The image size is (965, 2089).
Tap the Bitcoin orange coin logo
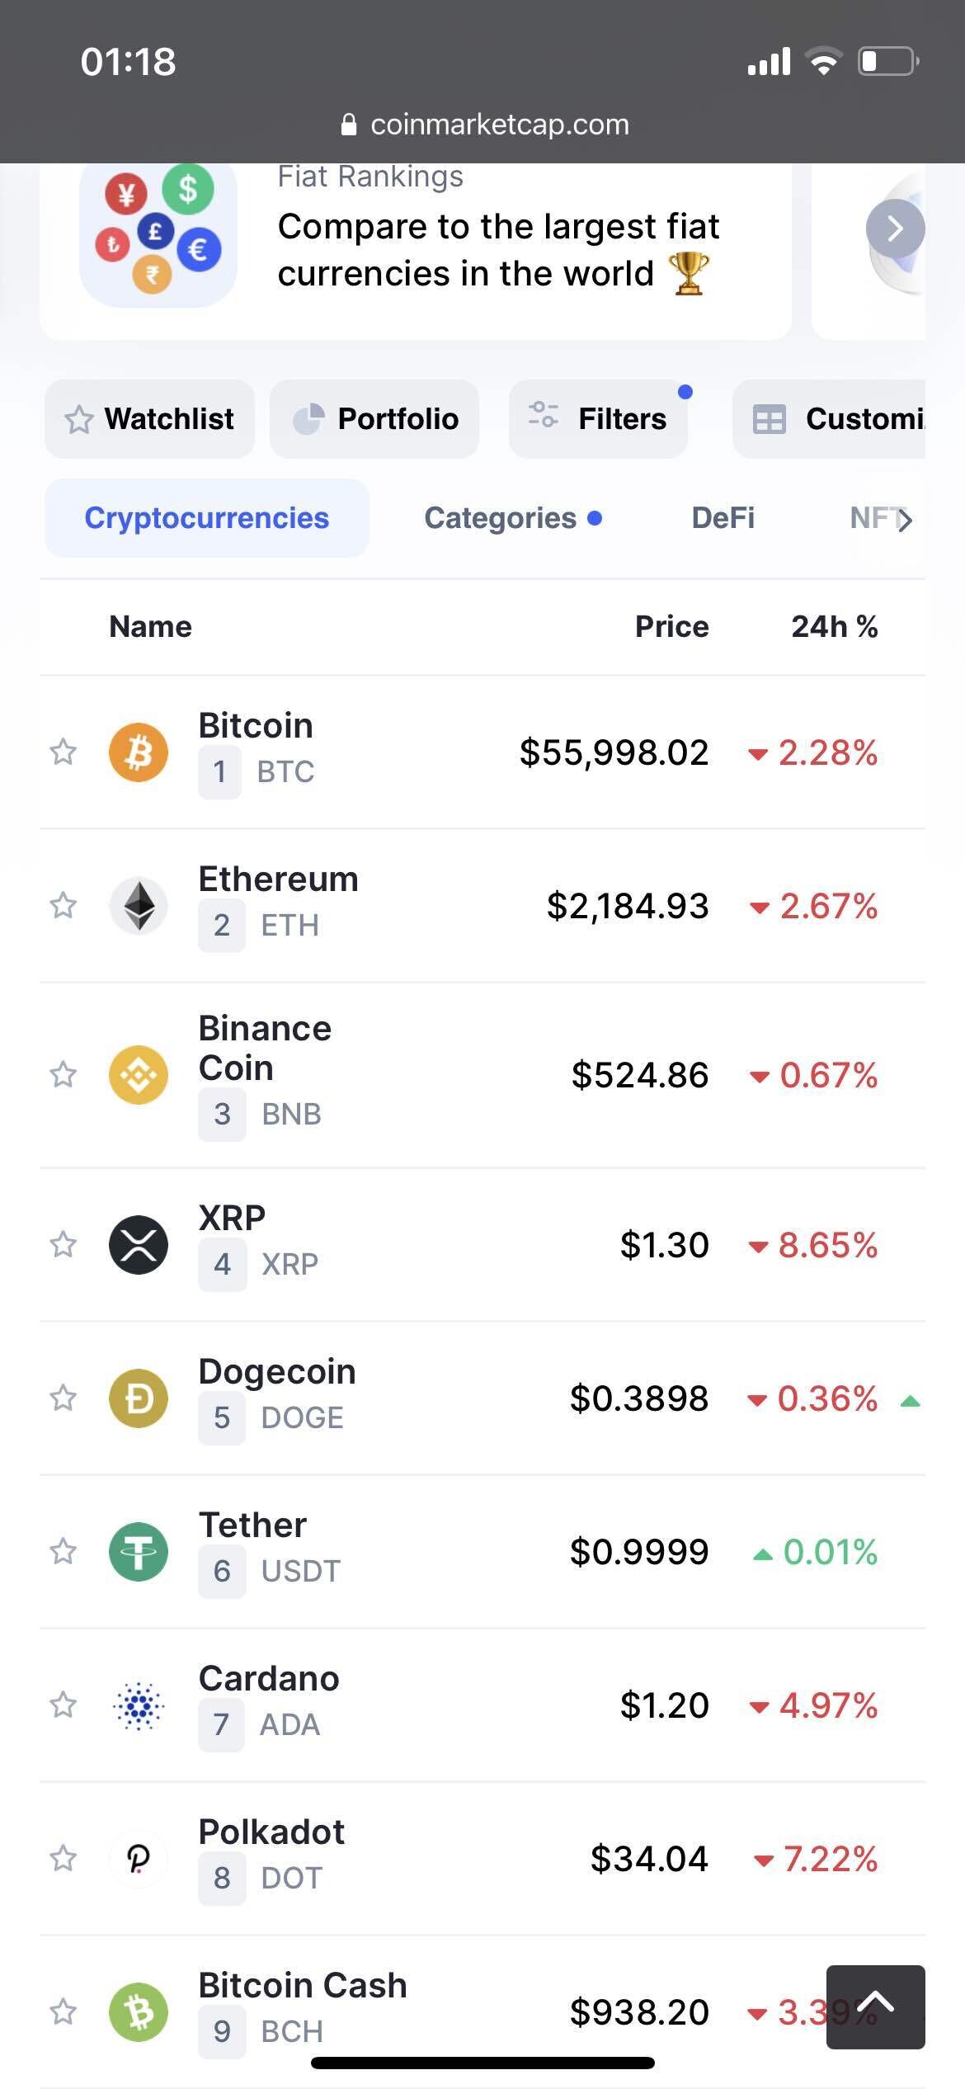[x=139, y=752]
